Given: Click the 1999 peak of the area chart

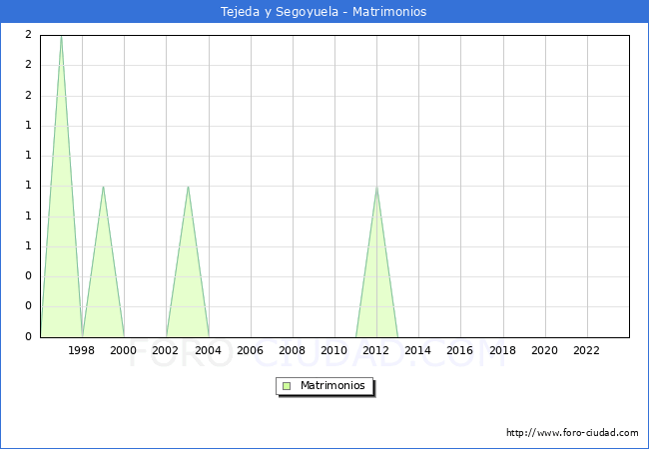Looking at the screenshot, I should [103, 187].
